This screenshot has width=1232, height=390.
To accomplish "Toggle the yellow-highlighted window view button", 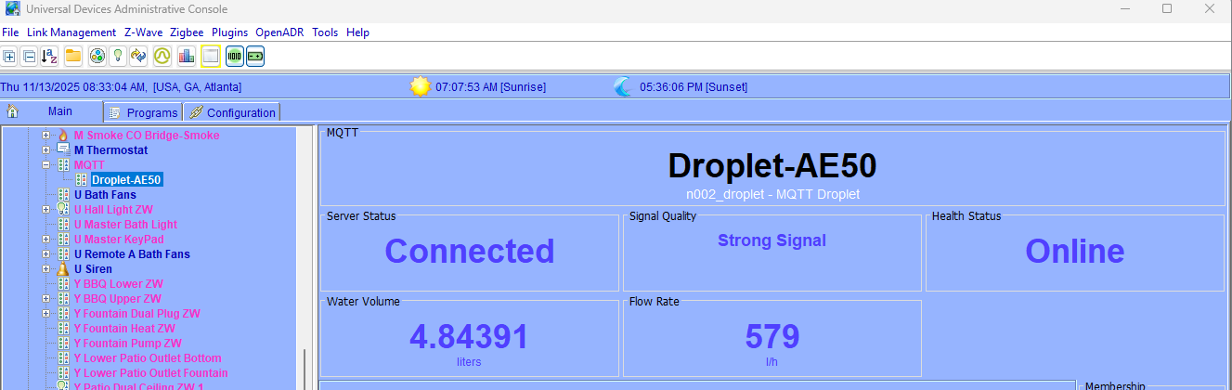I will coord(211,57).
